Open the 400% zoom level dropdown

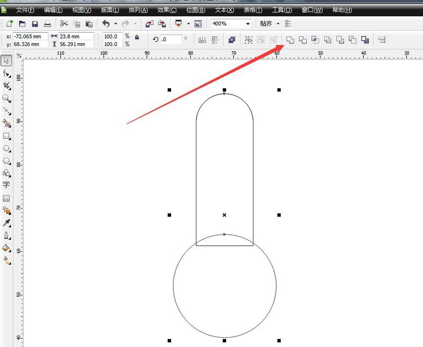point(247,24)
